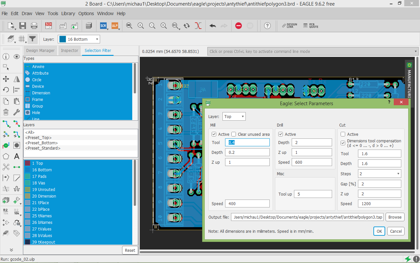This screenshot has width=420, height=263.
Task: Select the Ratsnest X icon in the toolbar
Action: point(198,26)
